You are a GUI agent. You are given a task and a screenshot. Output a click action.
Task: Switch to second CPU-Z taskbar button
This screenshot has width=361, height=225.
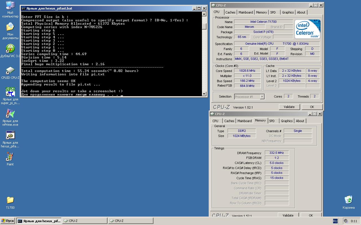coord(131,221)
